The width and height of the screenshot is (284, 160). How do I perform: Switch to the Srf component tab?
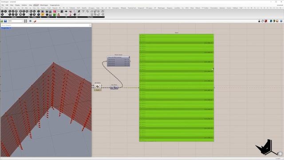(23, 8)
